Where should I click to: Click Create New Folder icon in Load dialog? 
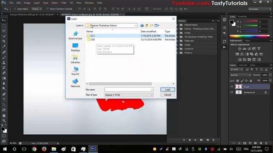point(151,25)
